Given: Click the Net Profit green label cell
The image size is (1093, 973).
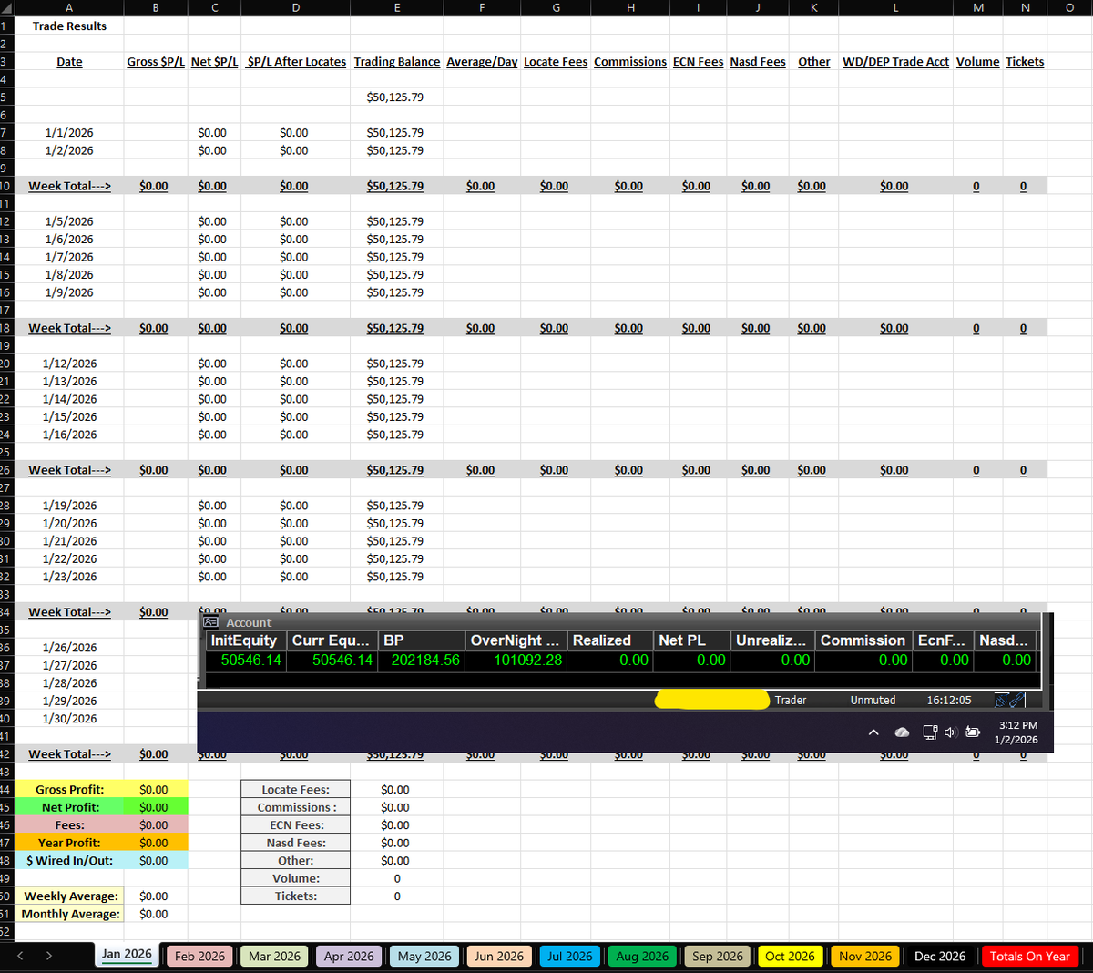Looking at the screenshot, I should pos(69,807).
